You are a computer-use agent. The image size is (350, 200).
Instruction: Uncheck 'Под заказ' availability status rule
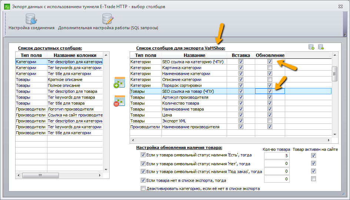click(x=143, y=171)
